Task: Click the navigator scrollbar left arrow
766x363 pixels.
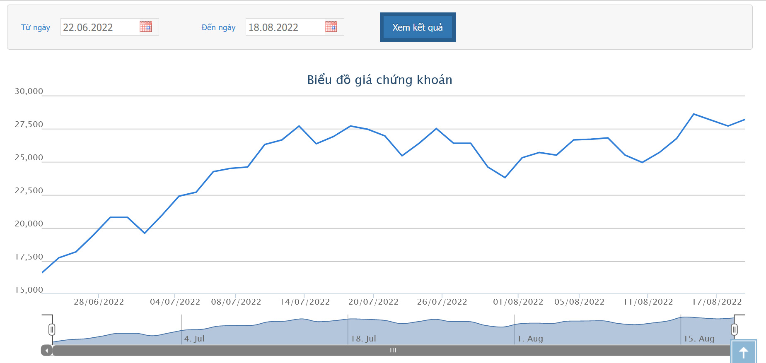Action: [47, 351]
